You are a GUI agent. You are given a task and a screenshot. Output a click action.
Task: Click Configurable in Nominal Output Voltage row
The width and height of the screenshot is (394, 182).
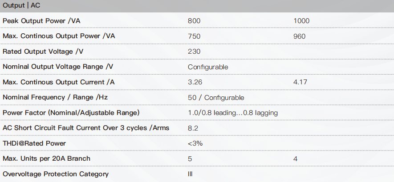[208, 67]
